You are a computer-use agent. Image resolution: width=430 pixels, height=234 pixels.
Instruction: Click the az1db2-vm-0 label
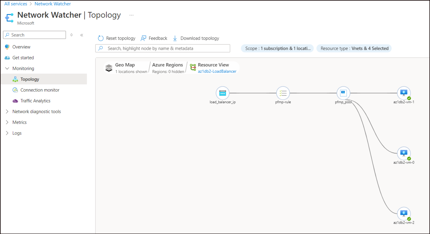tap(404, 162)
